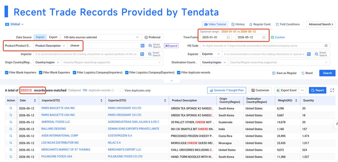Image resolution: width=338 pixels, height=162 pixels.
Task: Click the HS Code input field
Action: pyautogui.click(x=262, y=46)
